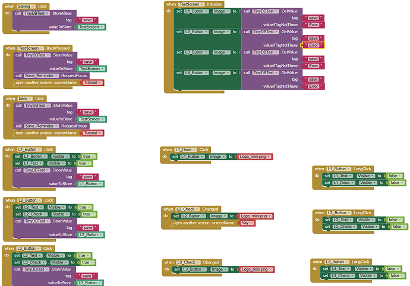Select the 'save' tag text in the back.Click block
The width and height of the screenshot is (410, 286).
pos(88,112)
